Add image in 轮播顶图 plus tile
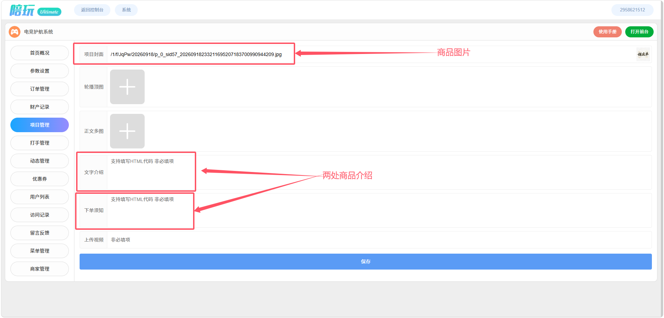Screen dimensions: 664x318 pyautogui.click(x=127, y=87)
